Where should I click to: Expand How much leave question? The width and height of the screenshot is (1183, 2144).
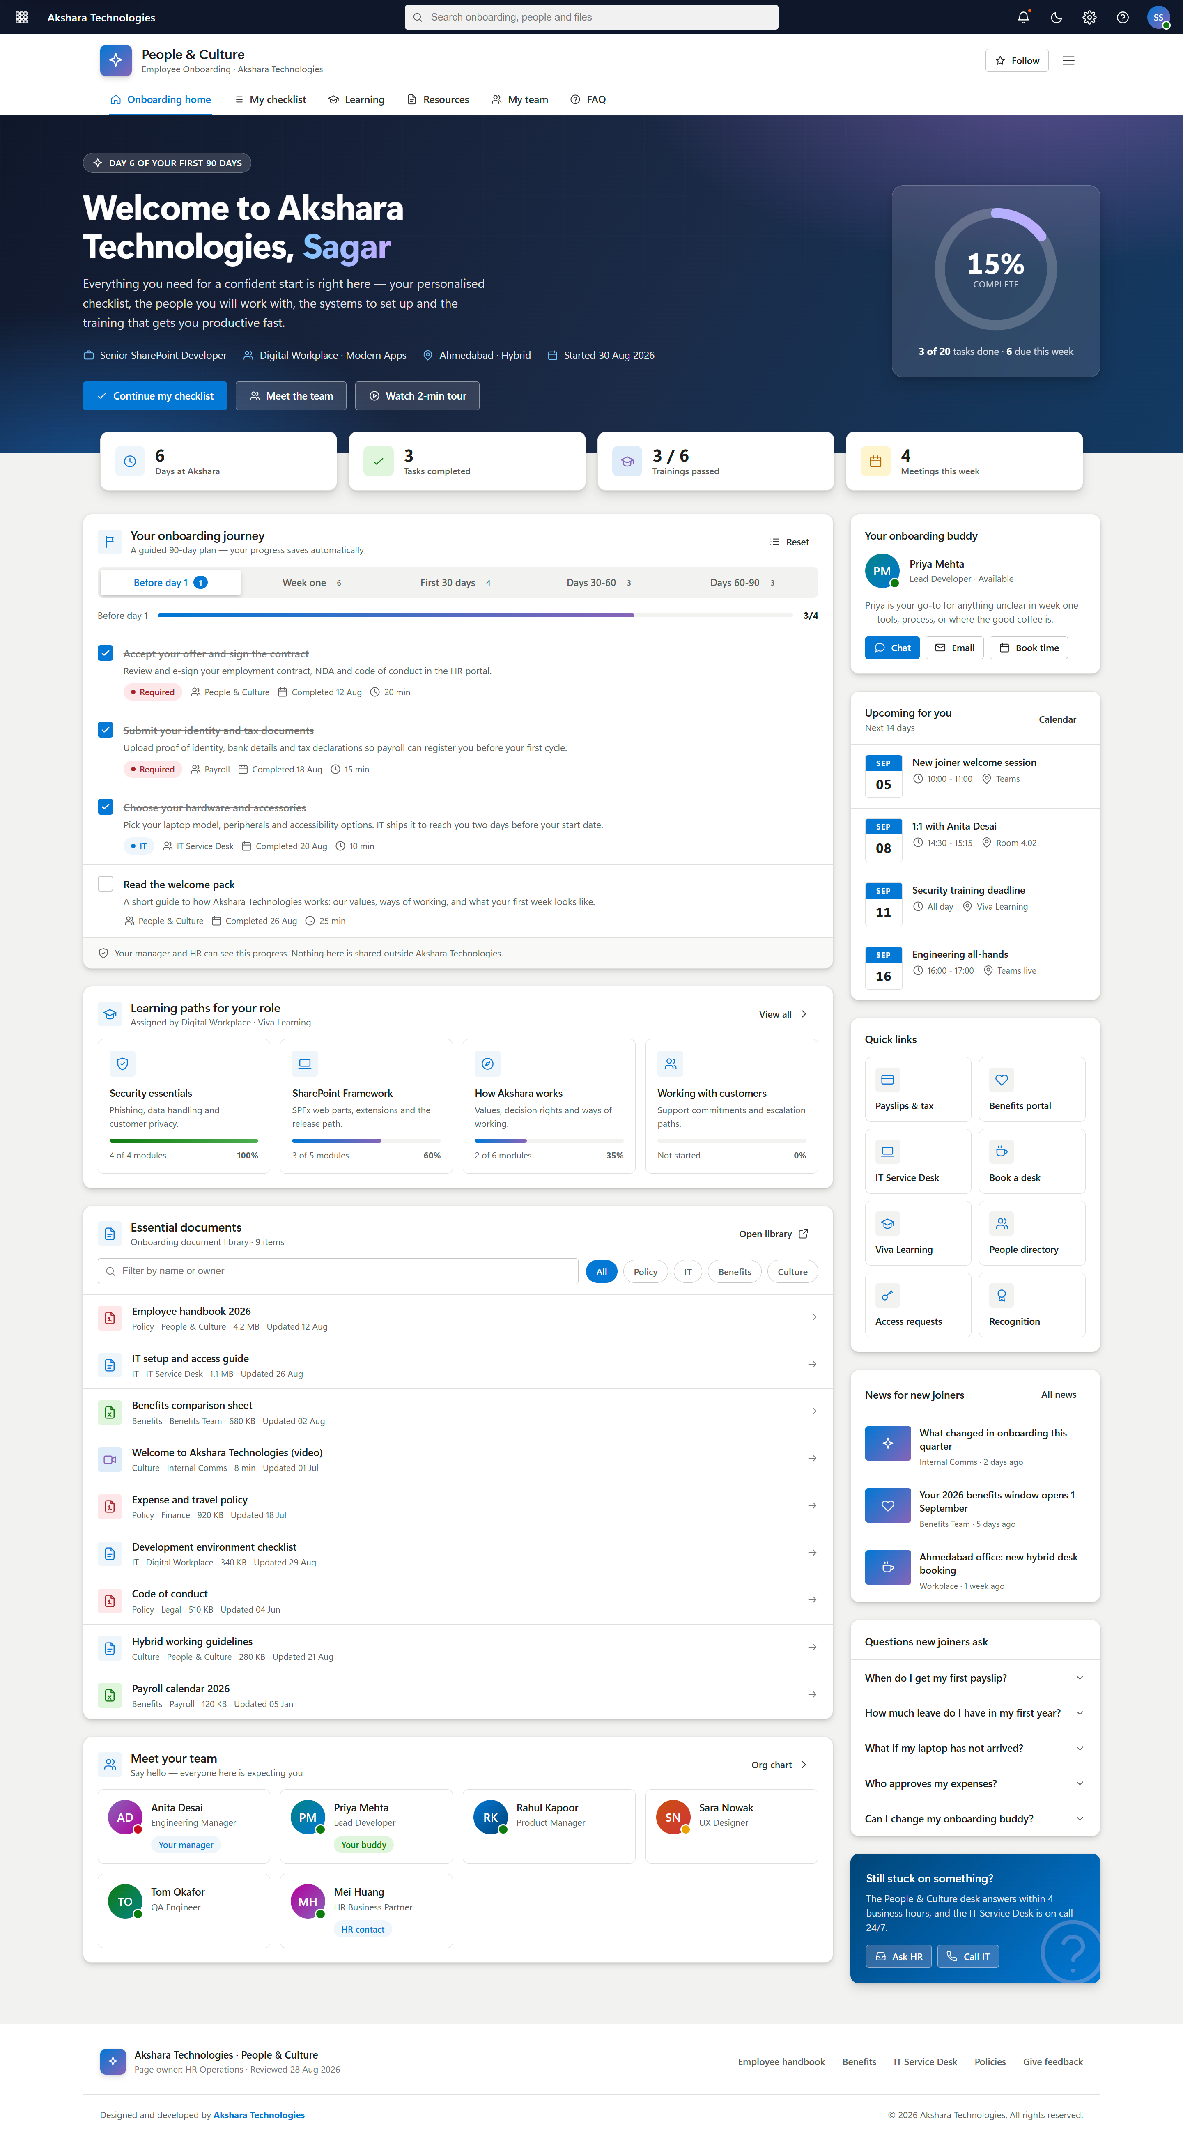975,1713
